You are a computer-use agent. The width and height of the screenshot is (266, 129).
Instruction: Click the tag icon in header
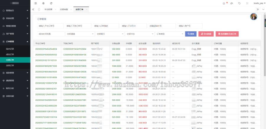[x=239, y=3]
